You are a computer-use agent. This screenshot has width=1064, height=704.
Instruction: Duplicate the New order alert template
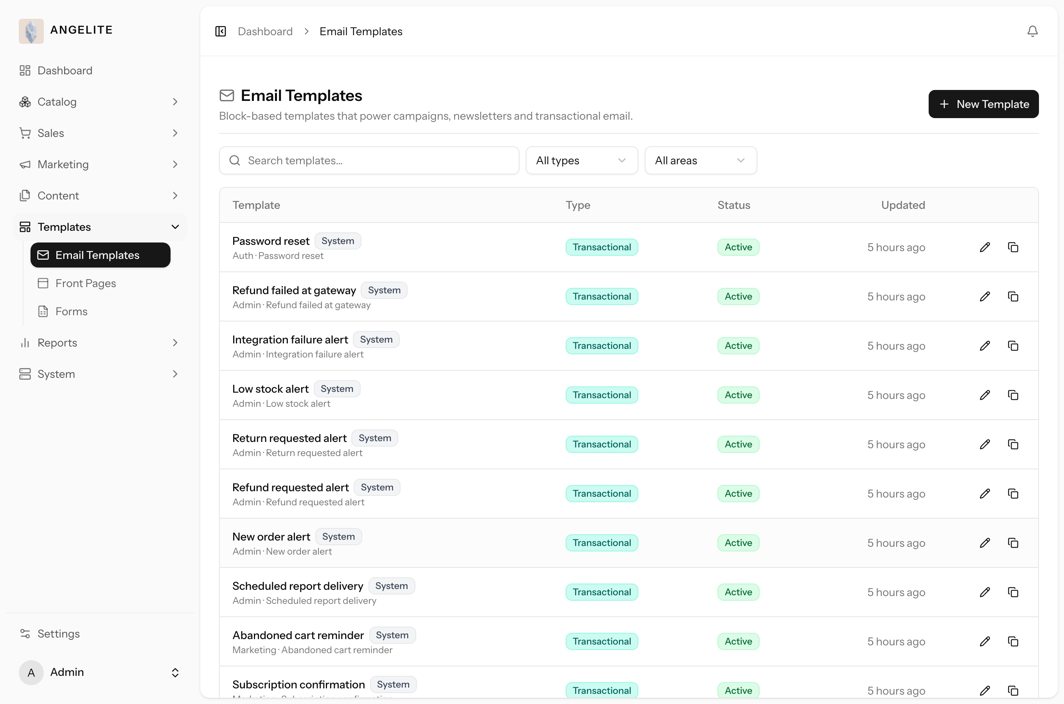[x=1013, y=543]
